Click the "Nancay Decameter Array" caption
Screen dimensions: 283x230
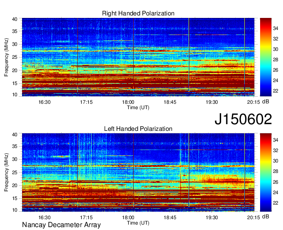coord(61,225)
